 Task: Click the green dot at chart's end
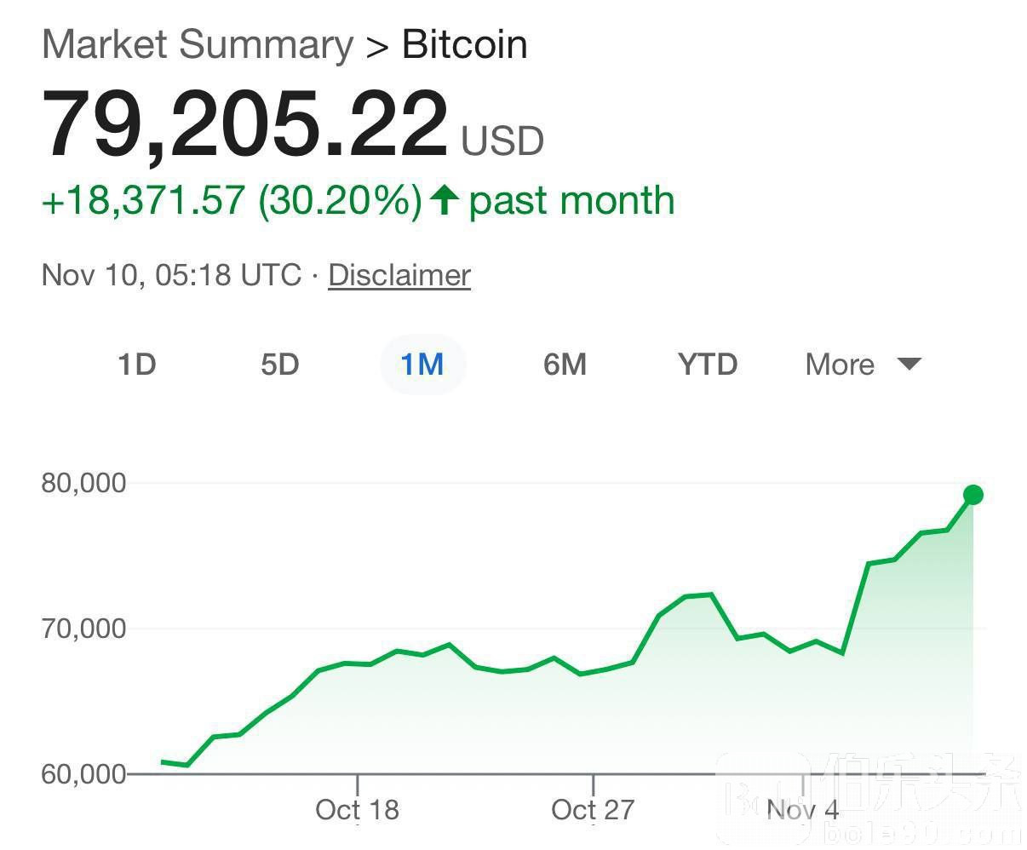pyautogui.click(x=972, y=495)
